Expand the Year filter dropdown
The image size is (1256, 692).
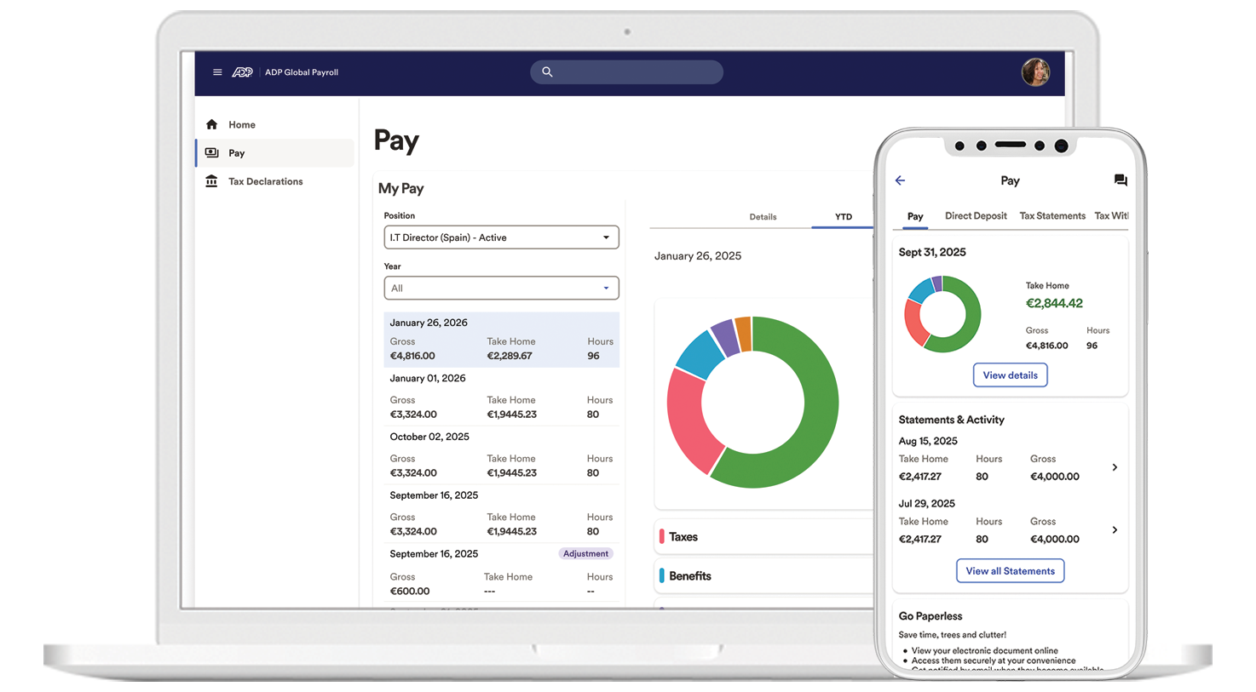[x=501, y=288]
